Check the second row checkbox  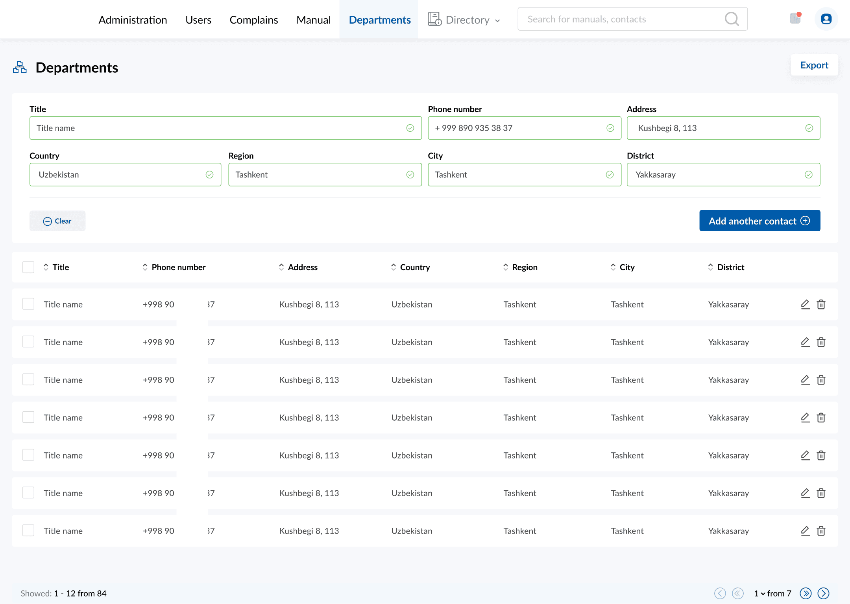tap(28, 342)
